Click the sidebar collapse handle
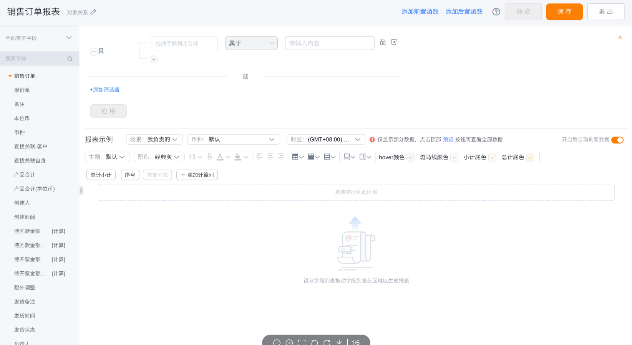 click(x=81, y=190)
